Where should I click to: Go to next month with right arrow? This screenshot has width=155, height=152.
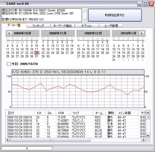point(141,33)
